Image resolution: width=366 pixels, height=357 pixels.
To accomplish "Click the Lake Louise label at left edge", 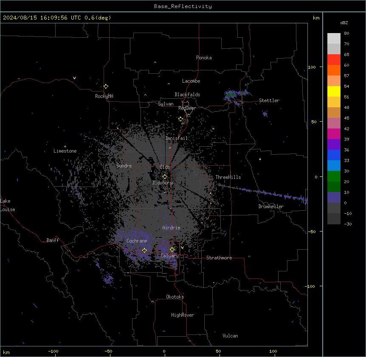I will pyautogui.click(x=8, y=205).
